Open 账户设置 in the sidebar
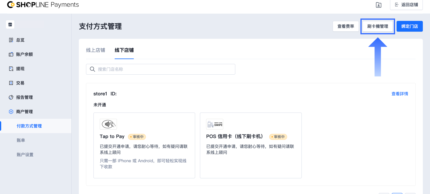The width and height of the screenshot is (430, 194). coord(25,155)
